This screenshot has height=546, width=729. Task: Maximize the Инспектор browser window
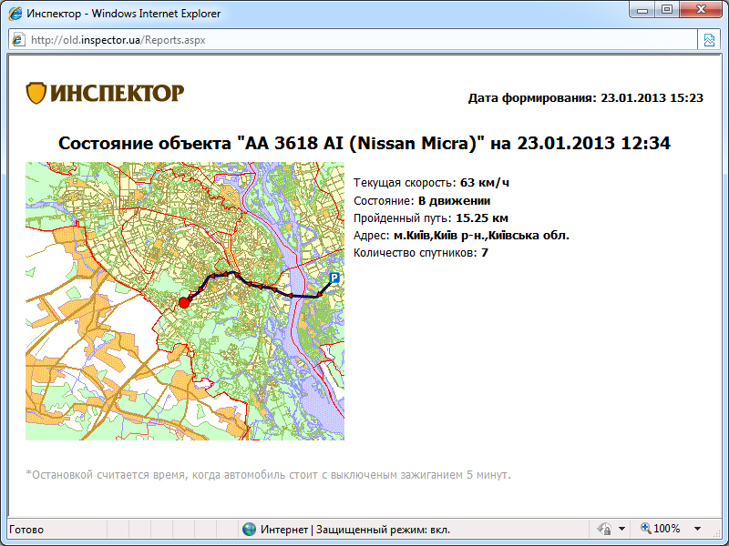click(x=667, y=10)
